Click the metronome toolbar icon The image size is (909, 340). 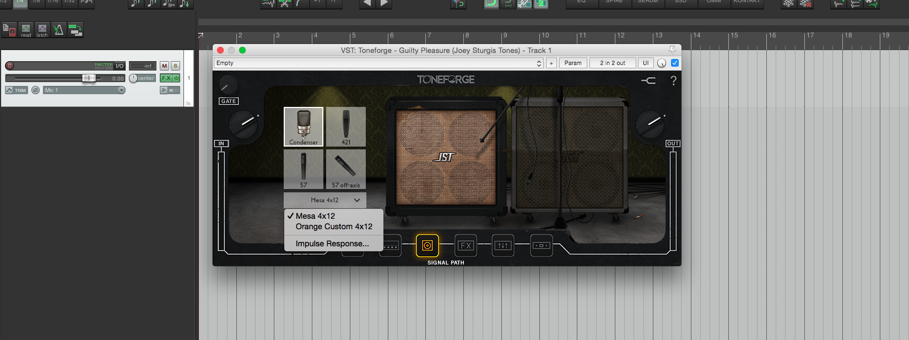[x=58, y=30]
